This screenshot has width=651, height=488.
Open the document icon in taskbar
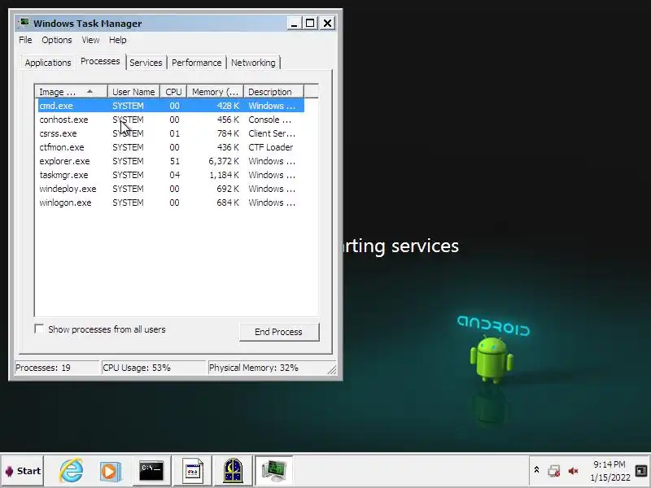[193, 471]
